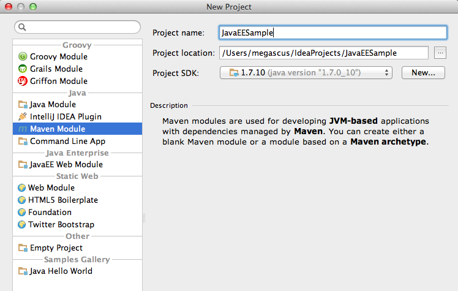The height and width of the screenshot is (291, 458).
Task: Click the magnifier icon in search box
Action: click(22, 27)
